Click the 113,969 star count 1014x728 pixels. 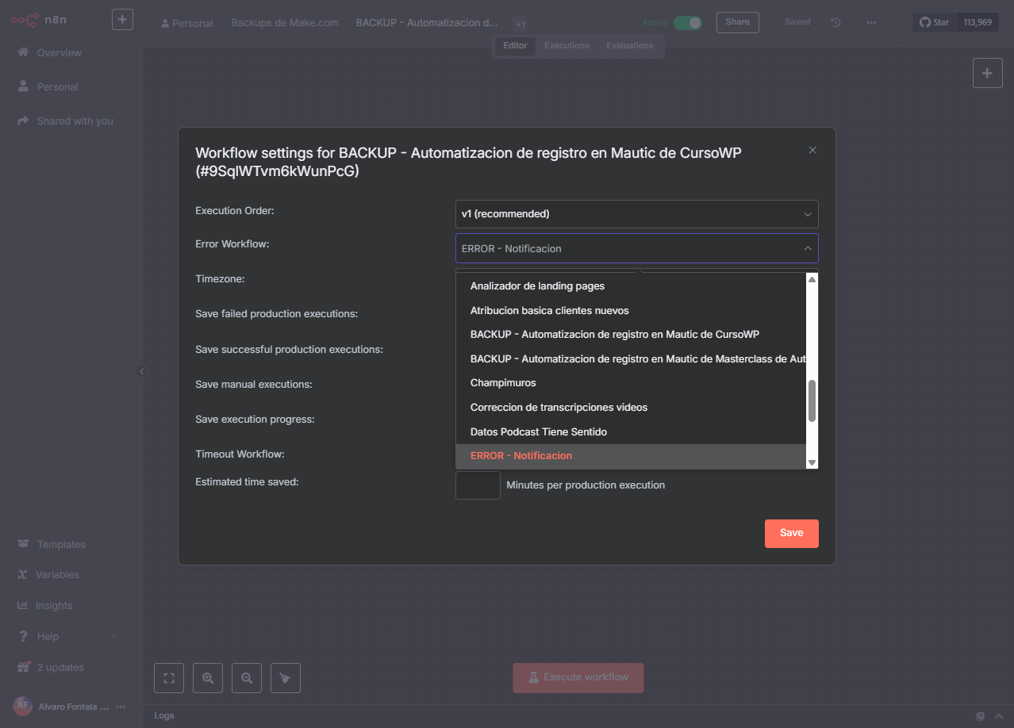pyautogui.click(x=977, y=22)
